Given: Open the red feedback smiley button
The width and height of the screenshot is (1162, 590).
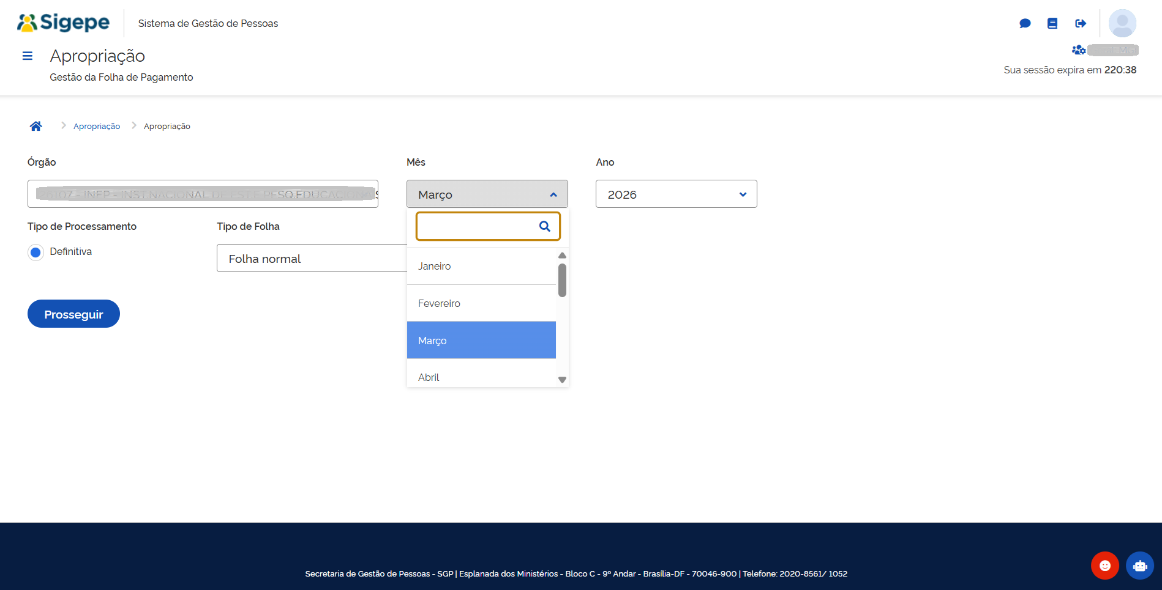Looking at the screenshot, I should (1104, 566).
